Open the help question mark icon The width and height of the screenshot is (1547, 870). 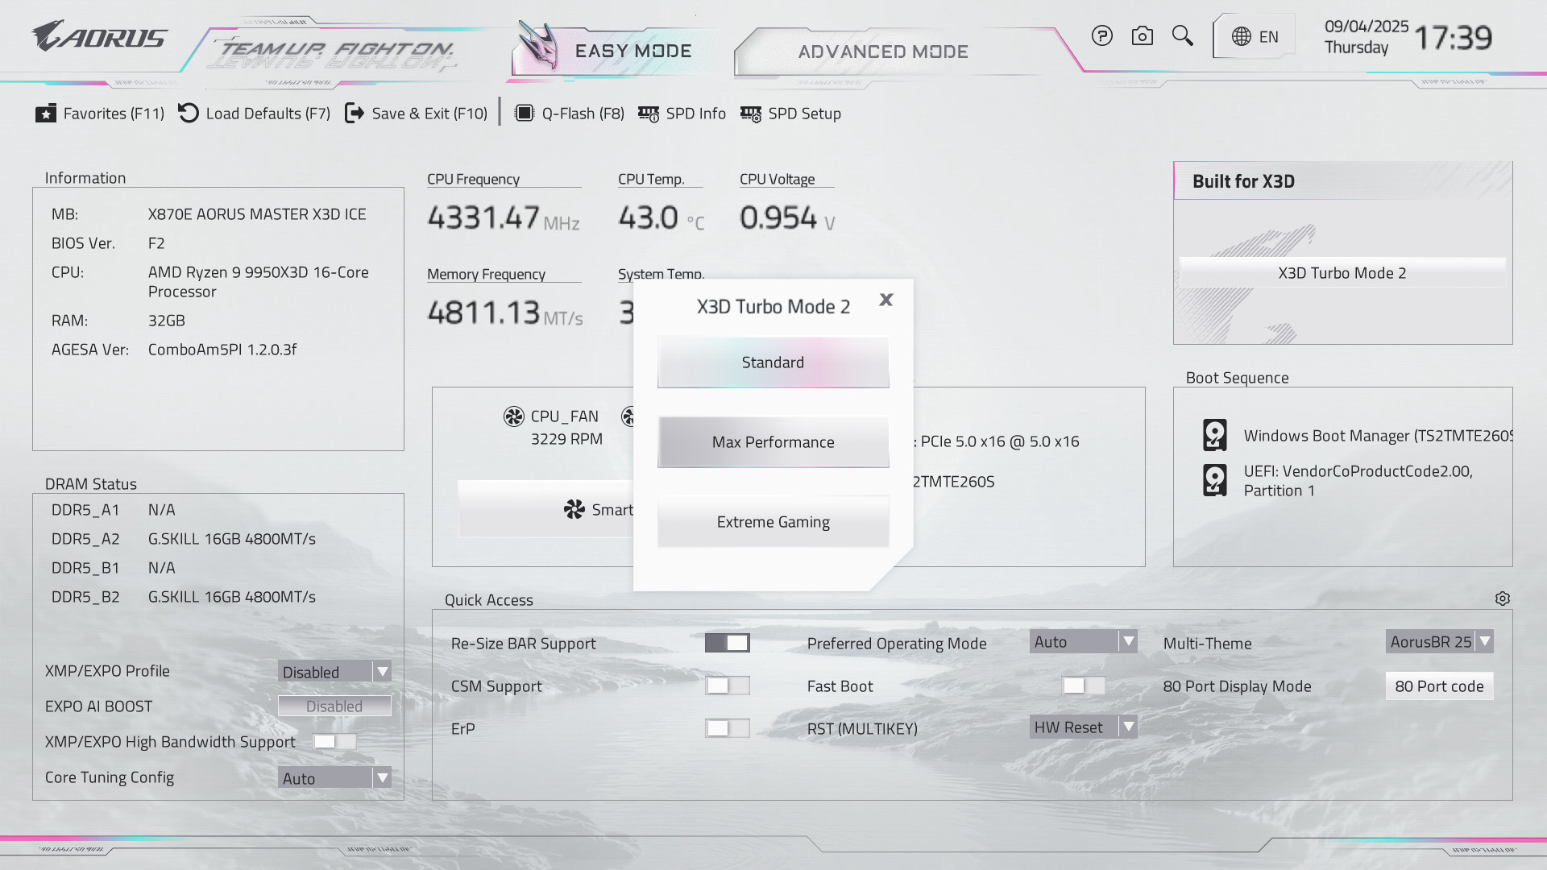pos(1101,36)
